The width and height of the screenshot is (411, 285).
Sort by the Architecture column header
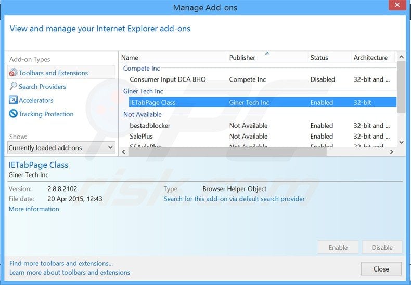[373, 58]
